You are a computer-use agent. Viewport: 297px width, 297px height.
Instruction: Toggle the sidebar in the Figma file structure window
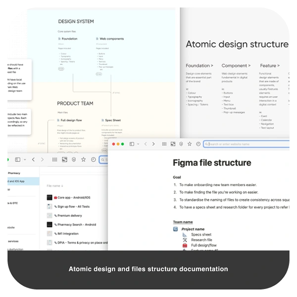132,144
